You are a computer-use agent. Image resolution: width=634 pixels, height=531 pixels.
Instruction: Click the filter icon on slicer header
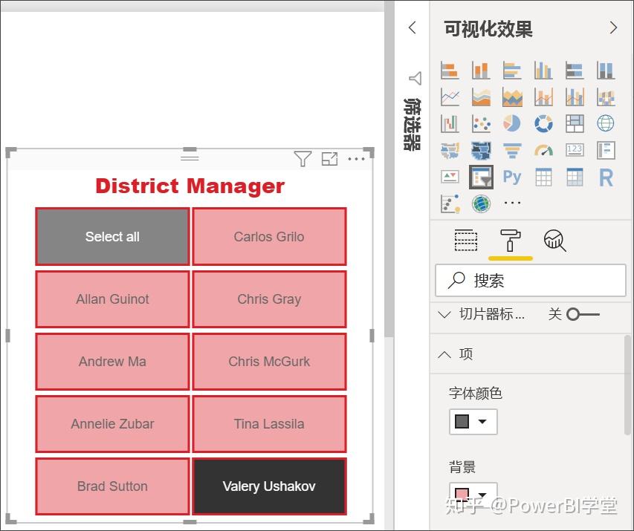coord(303,158)
